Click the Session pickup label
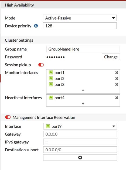 coord(18,65)
